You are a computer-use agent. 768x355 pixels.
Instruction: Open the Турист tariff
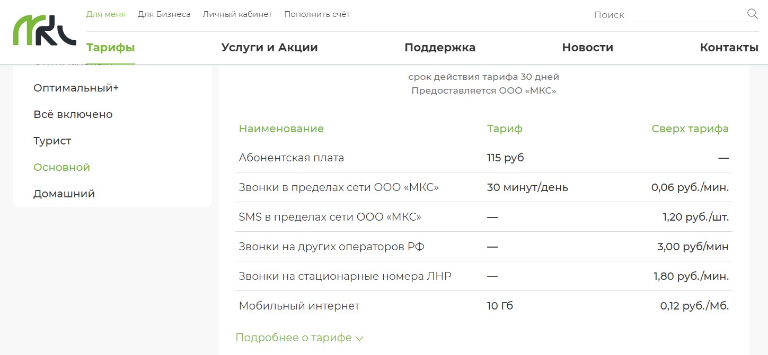pyautogui.click(x=52, y=141)
